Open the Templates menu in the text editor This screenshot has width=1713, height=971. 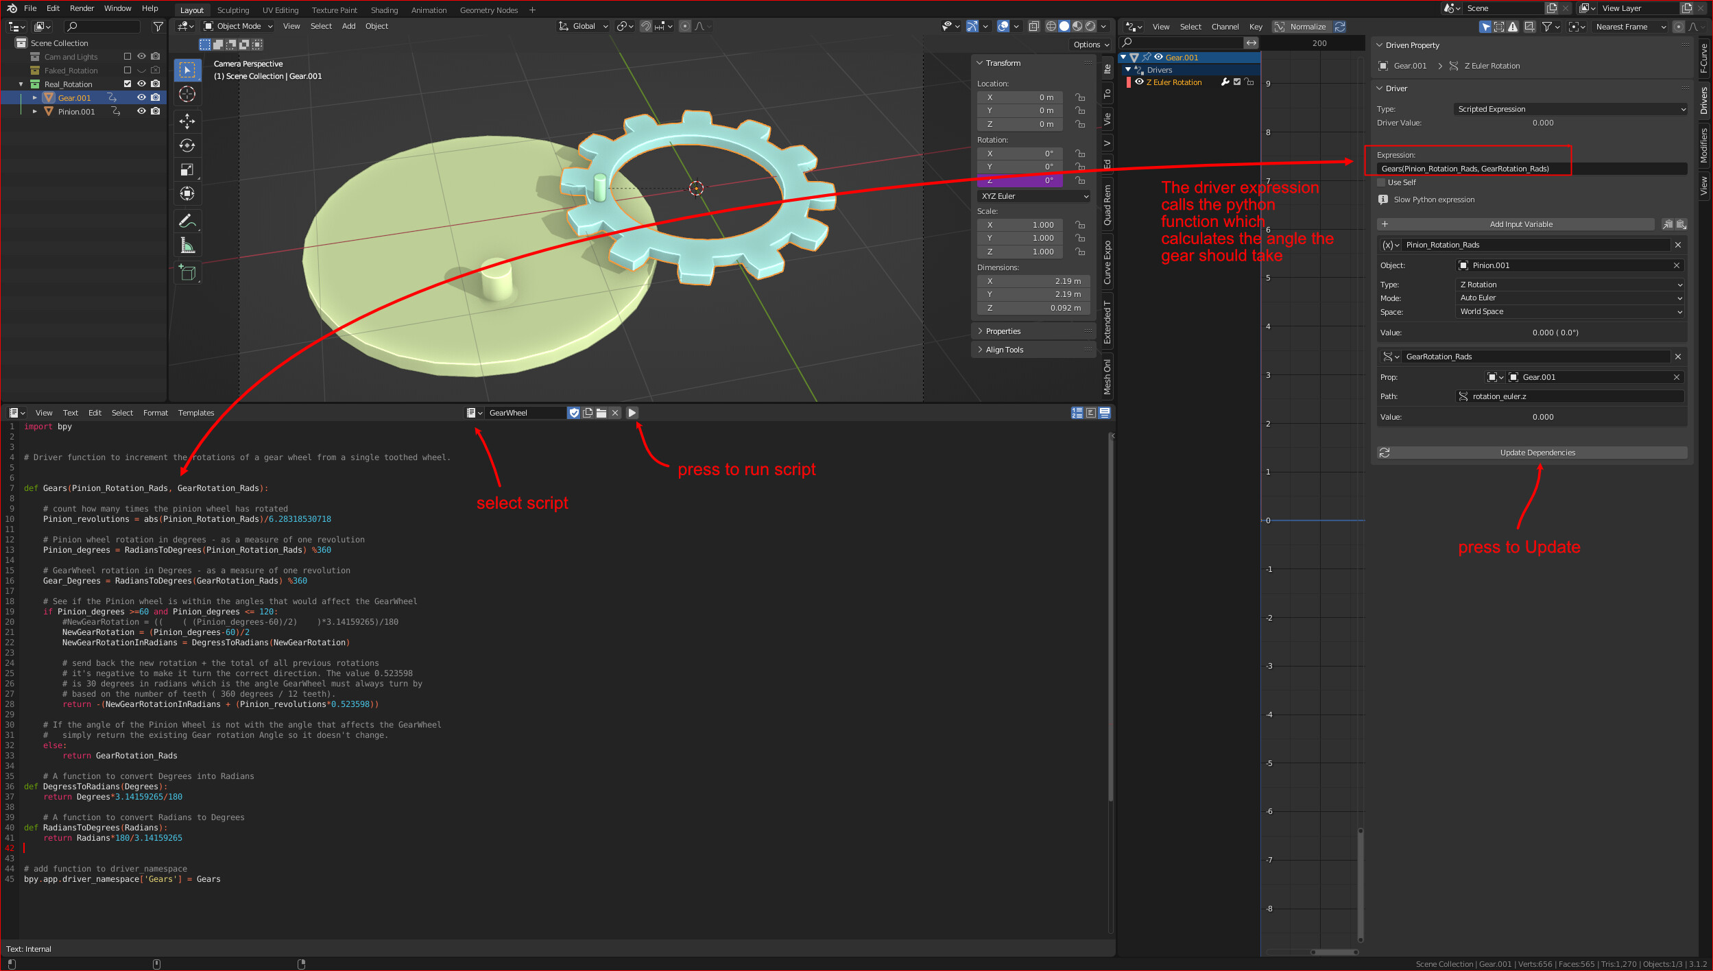[196, 412]
